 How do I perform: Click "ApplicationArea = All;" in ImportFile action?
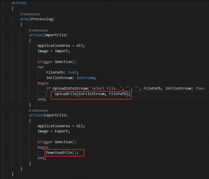(61, 45)
